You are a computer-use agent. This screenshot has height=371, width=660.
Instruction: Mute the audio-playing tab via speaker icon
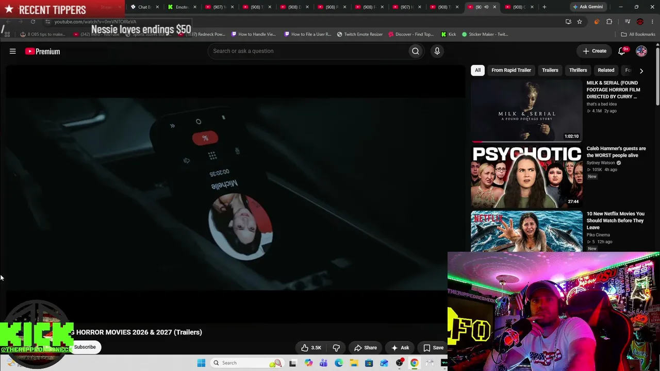click(486, 7)
